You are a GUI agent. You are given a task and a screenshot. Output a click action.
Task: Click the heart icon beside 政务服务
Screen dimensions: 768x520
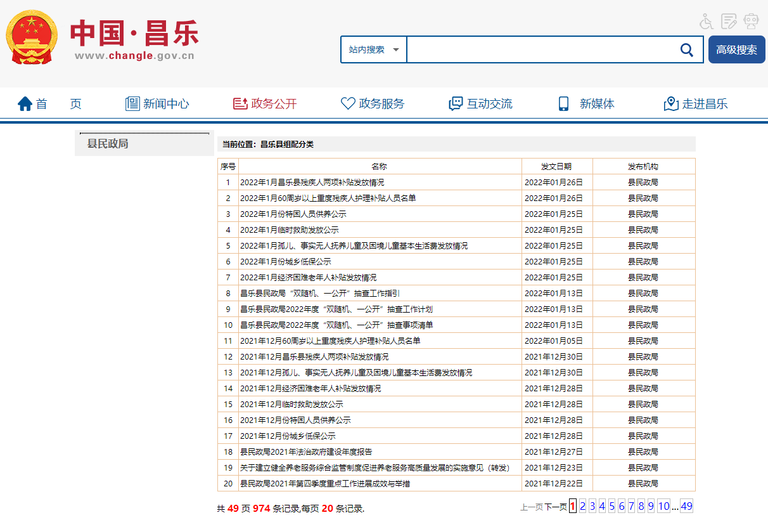click(x=348, y=104)
